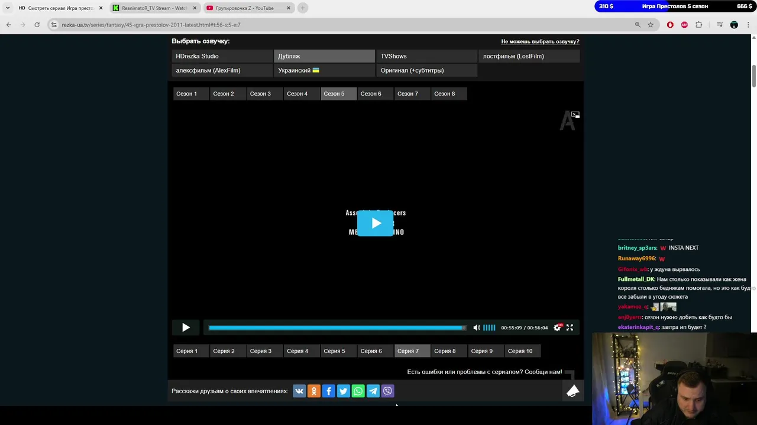The image size is (757, 425).
Task: Start playback with the player bar play icon
Action: click(186, 328)
